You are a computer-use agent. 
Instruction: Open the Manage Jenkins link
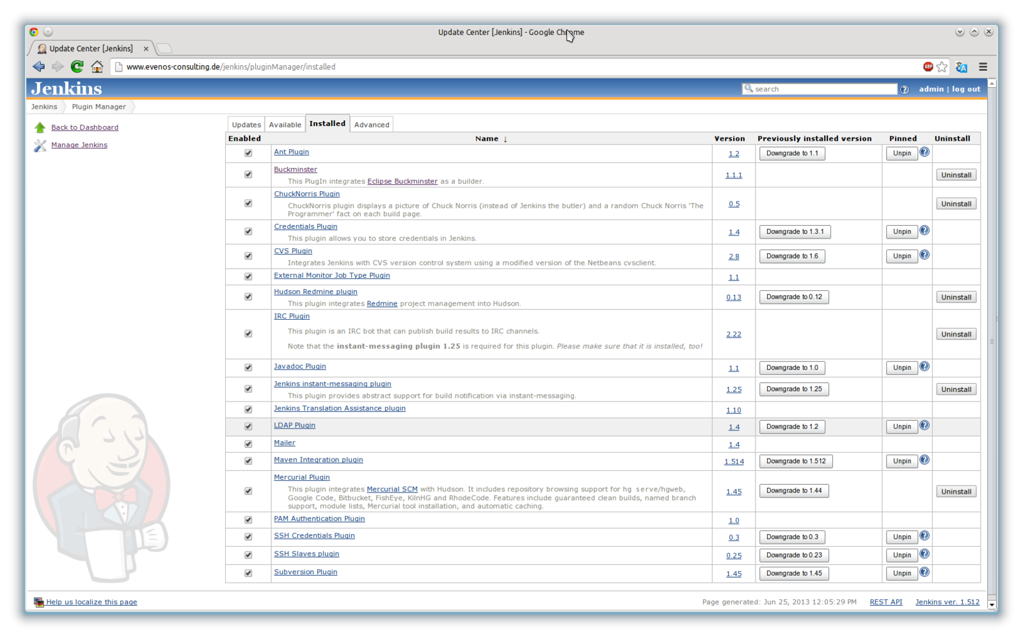click(x=79, y=145)
